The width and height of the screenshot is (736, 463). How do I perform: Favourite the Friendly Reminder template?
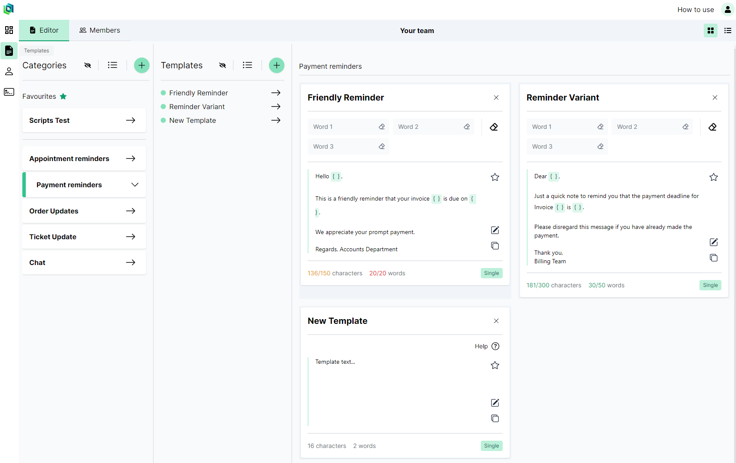coord(495,177)
